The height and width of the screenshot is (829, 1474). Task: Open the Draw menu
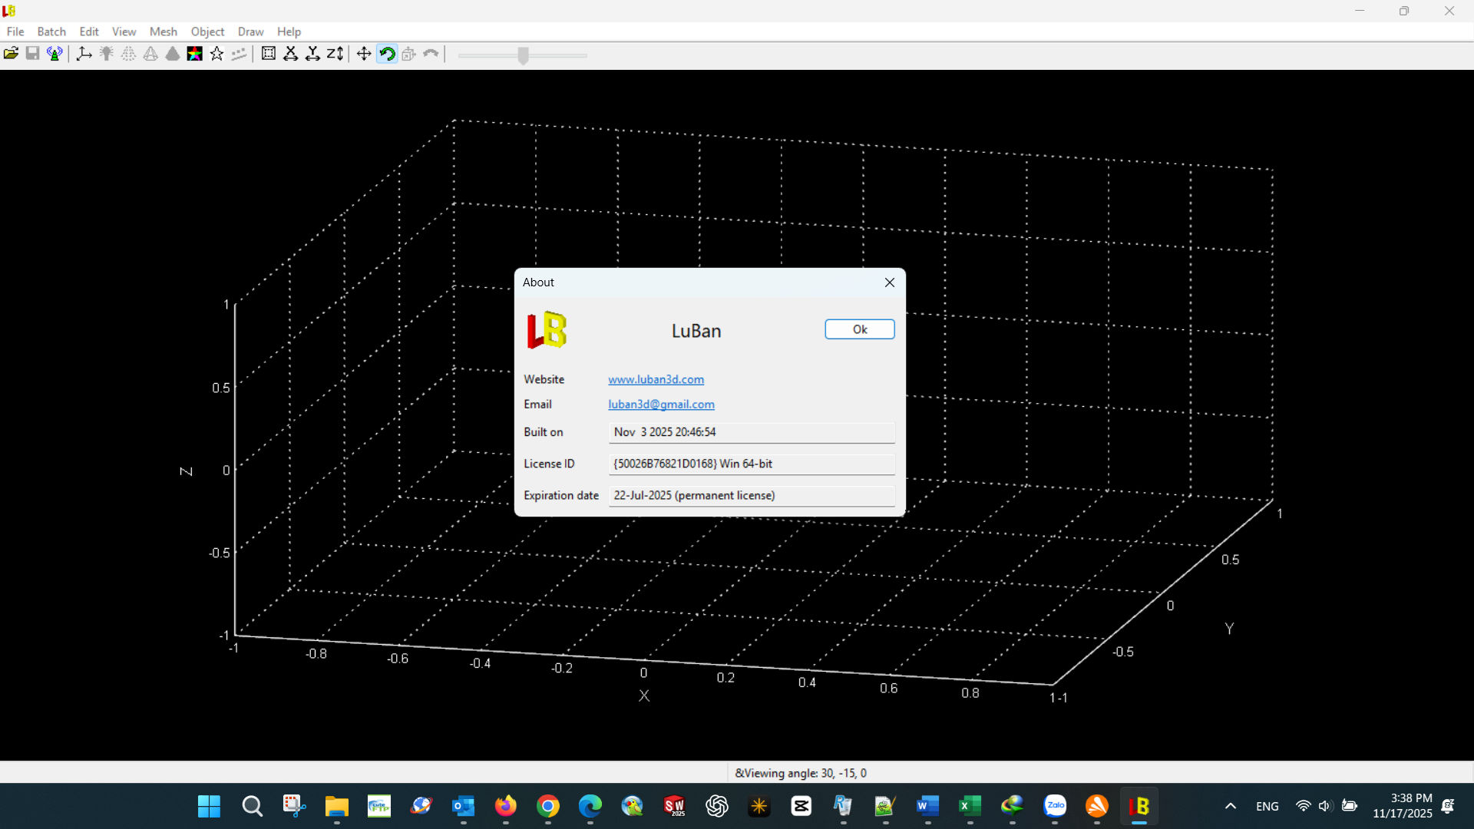click(250, 31)
